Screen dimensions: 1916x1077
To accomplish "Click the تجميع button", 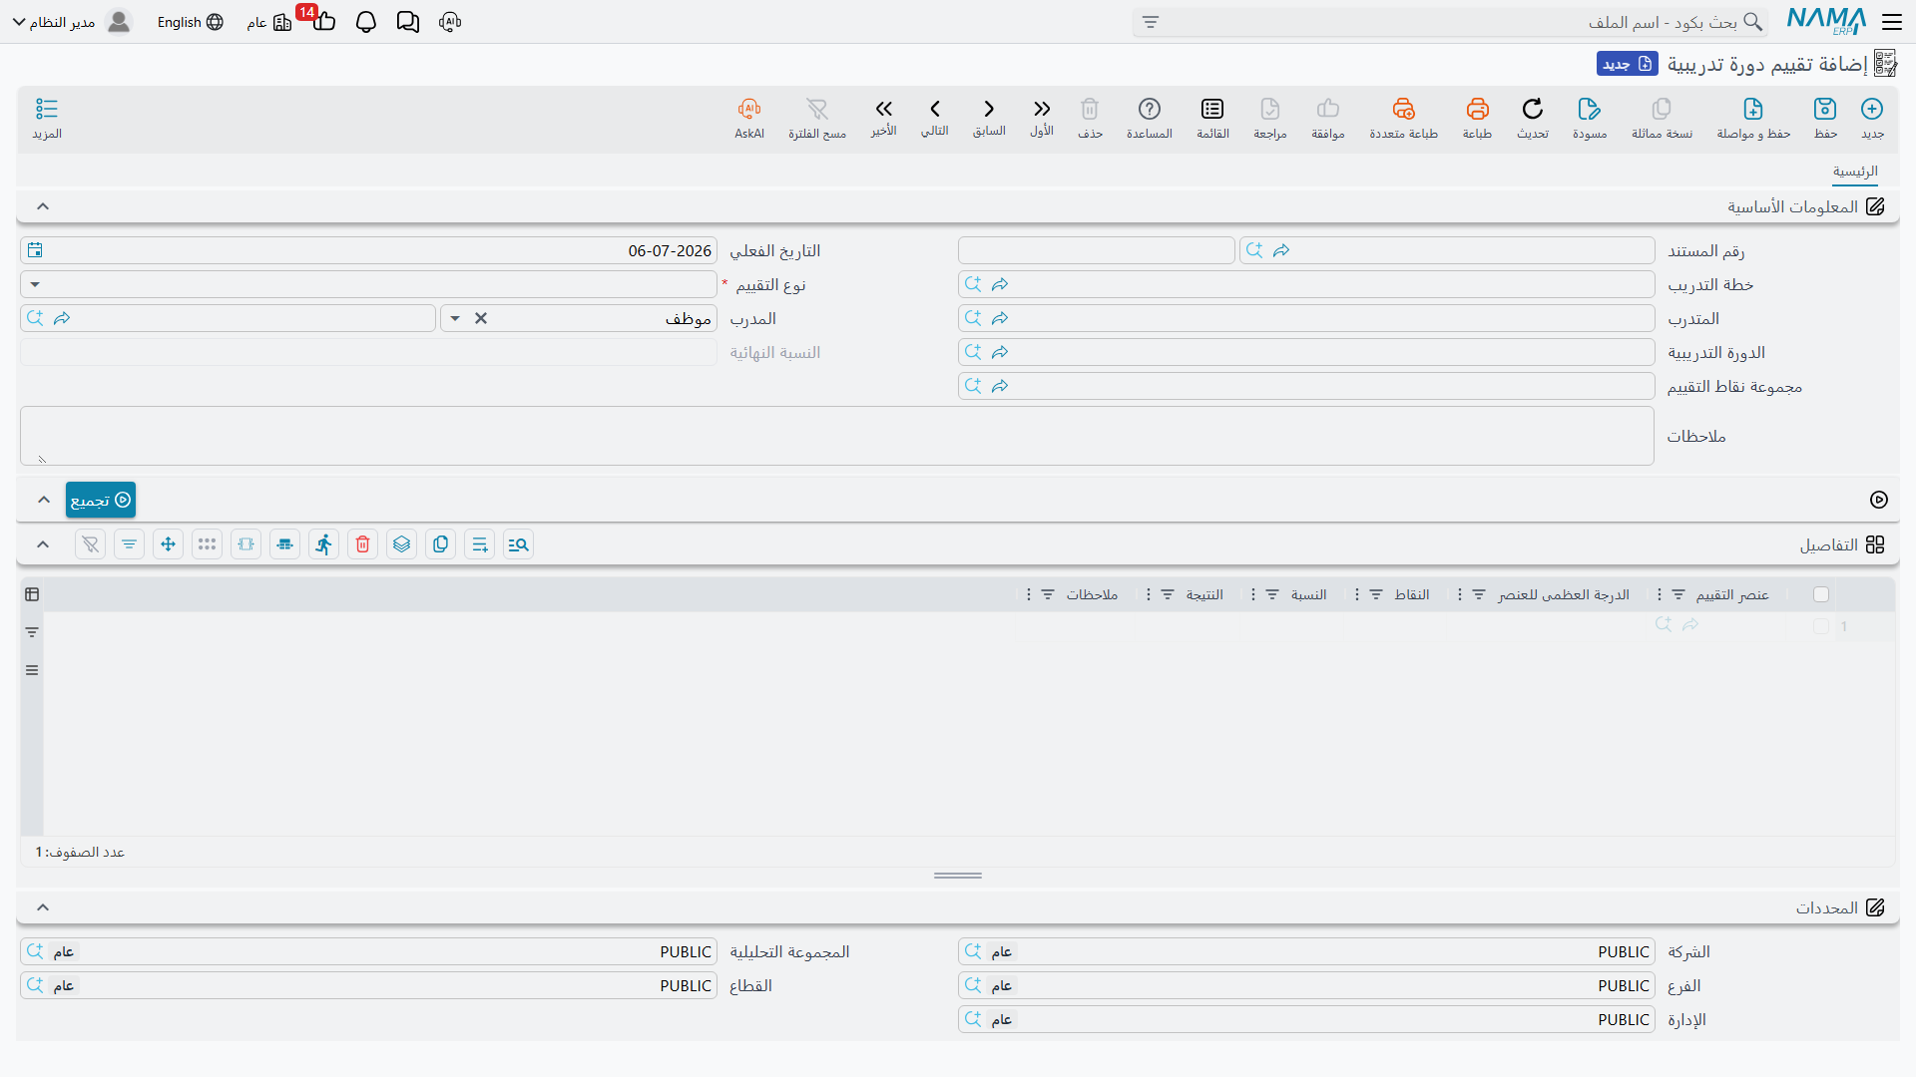I will click(101, 500).
